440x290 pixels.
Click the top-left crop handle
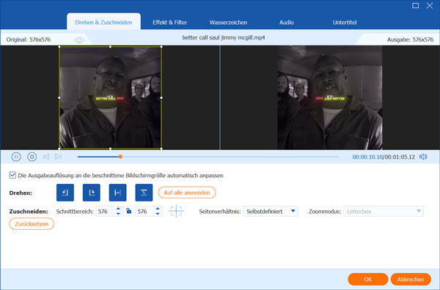tap(59, 47)
